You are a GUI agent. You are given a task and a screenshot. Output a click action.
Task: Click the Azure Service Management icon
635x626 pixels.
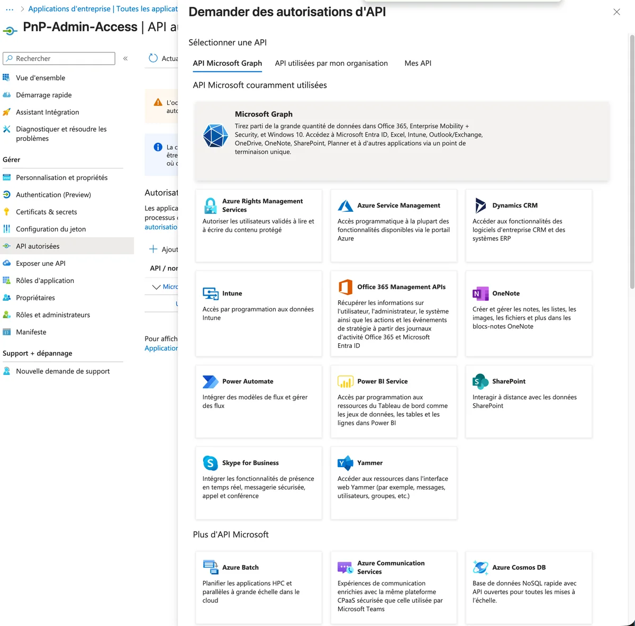point(346,205)
